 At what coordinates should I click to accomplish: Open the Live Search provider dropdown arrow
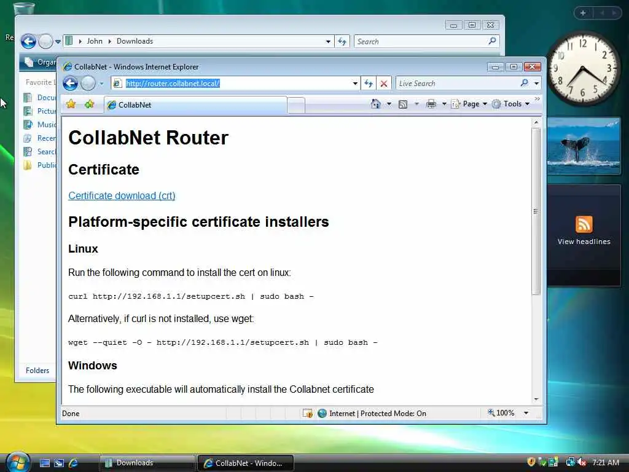pos(536,84)
